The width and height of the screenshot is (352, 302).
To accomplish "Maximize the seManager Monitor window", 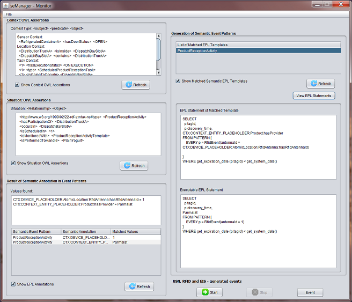I will pos(327,4).
